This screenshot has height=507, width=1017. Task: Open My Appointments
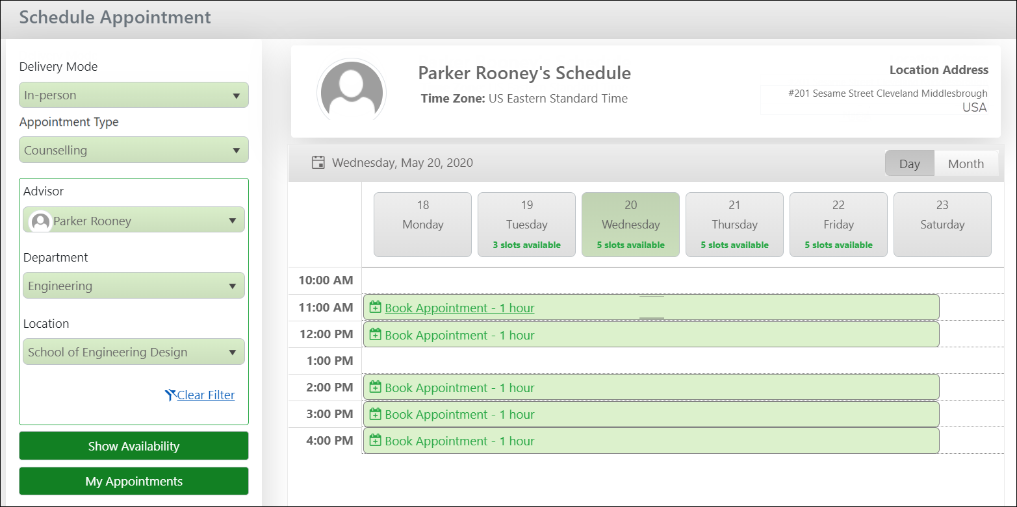pyautogui.click(x=134, y=481)
